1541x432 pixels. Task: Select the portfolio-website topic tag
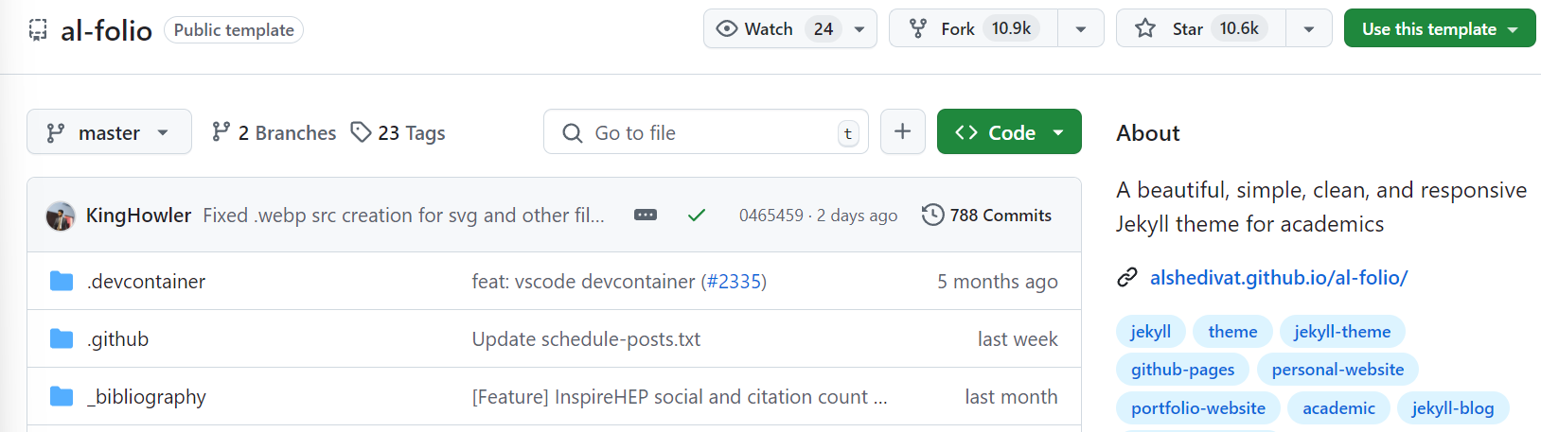[x=1198, y=408]
